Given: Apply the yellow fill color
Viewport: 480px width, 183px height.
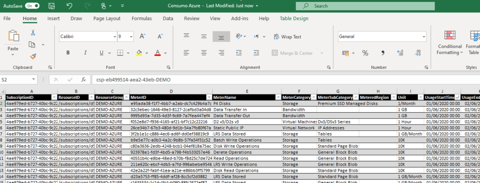Looking at the screenshot, I should tap(139, 53).
